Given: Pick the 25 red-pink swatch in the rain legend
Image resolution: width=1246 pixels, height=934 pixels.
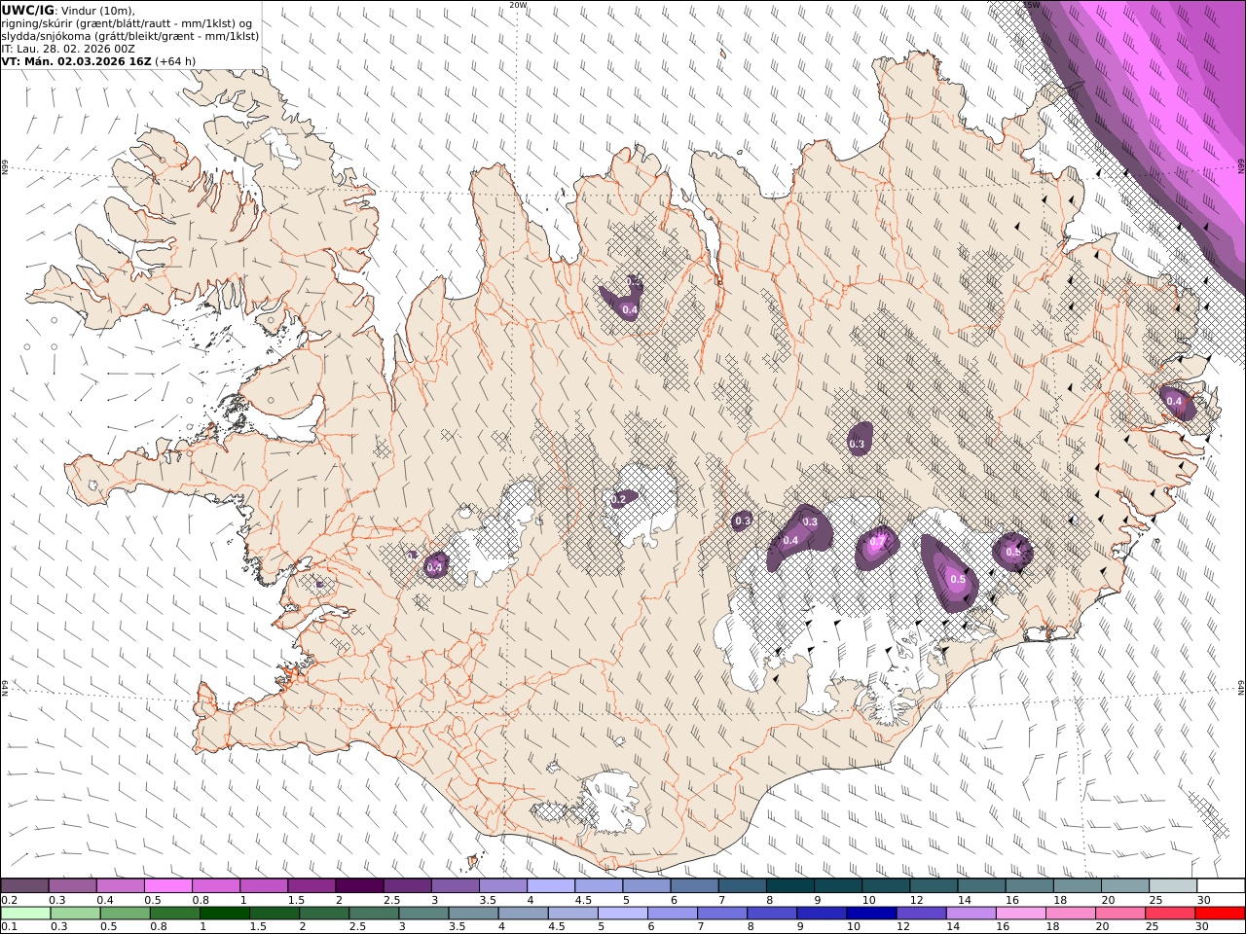Looking at the screenshot, I should pos(1169,914).
